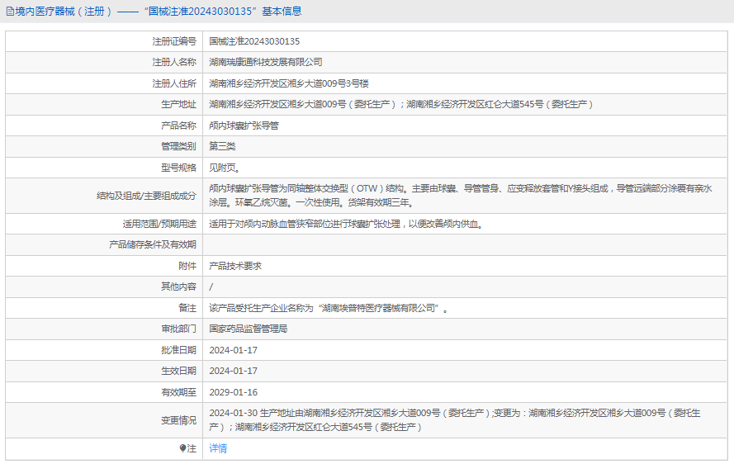
Task: Click the 生效日期 label
Action: point(179,371)
